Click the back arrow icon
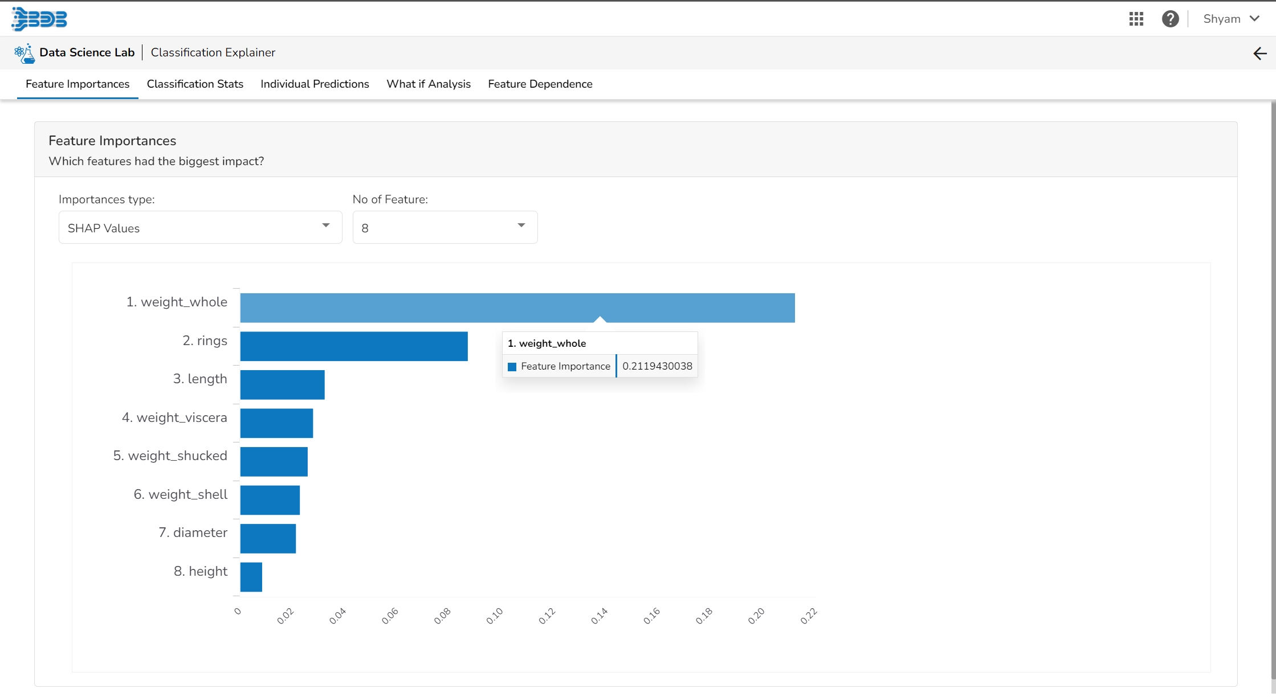The image size is (1276, 697). pyautogui.click(x=1259, y=54)
